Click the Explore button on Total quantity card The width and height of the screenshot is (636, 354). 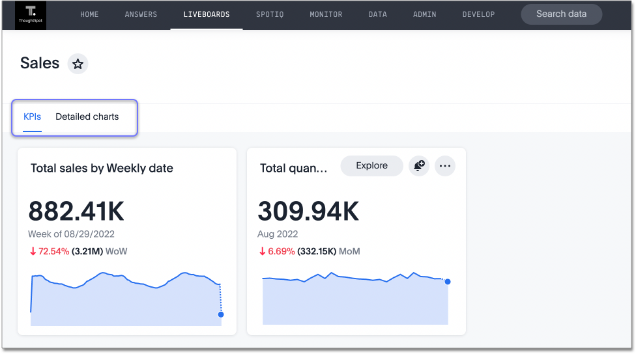[371, 166]
